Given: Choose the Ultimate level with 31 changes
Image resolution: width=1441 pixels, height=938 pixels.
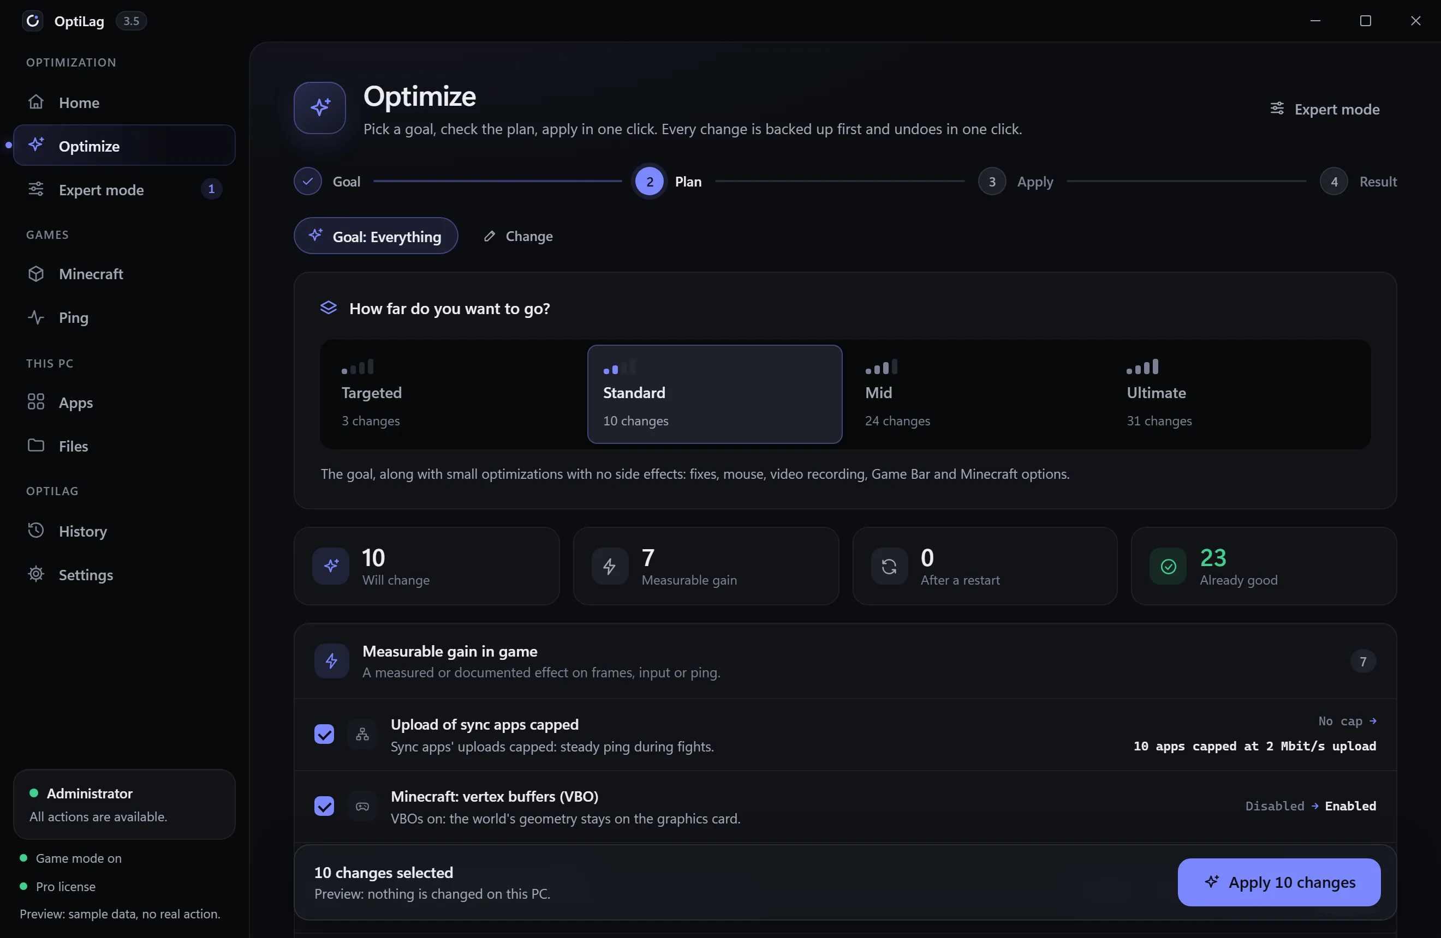Looking at the screenshot, I should coord(1238,394).
